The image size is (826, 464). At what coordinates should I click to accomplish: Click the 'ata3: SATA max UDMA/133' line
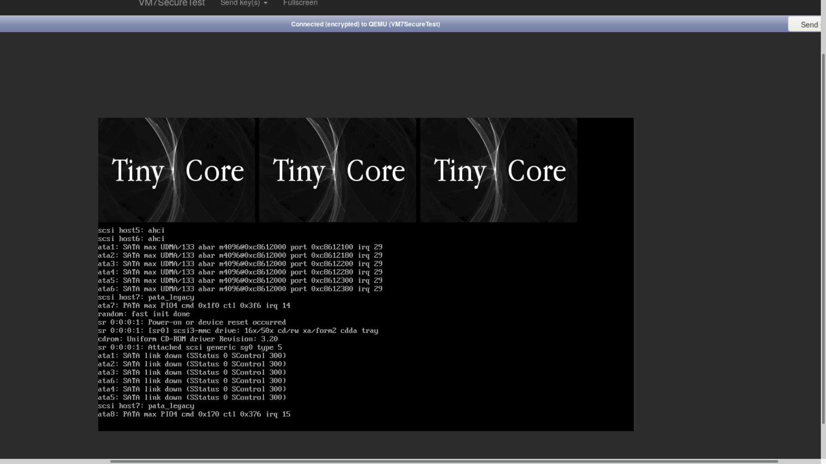[240, 264]
